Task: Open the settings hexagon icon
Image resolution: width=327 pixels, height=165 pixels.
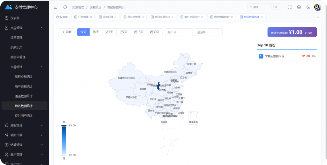Action: pos(299,7)
